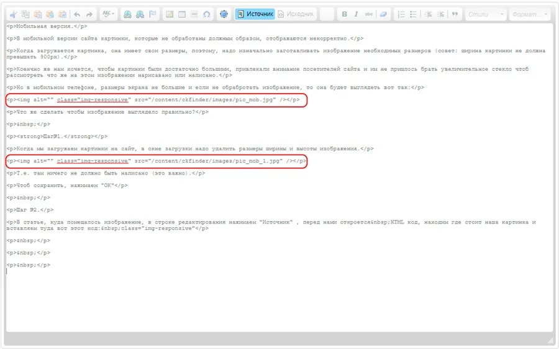The width and height of the screenshot is (559, 349).
Task: Open the spell check ABC dropdown
Action: point(109,14)
